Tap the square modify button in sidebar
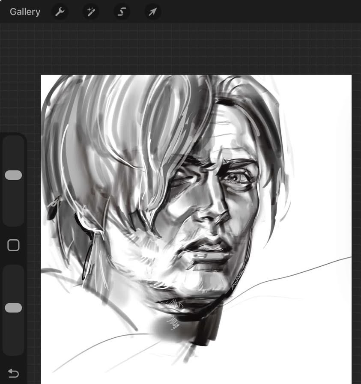 click(x=13, y=245)
